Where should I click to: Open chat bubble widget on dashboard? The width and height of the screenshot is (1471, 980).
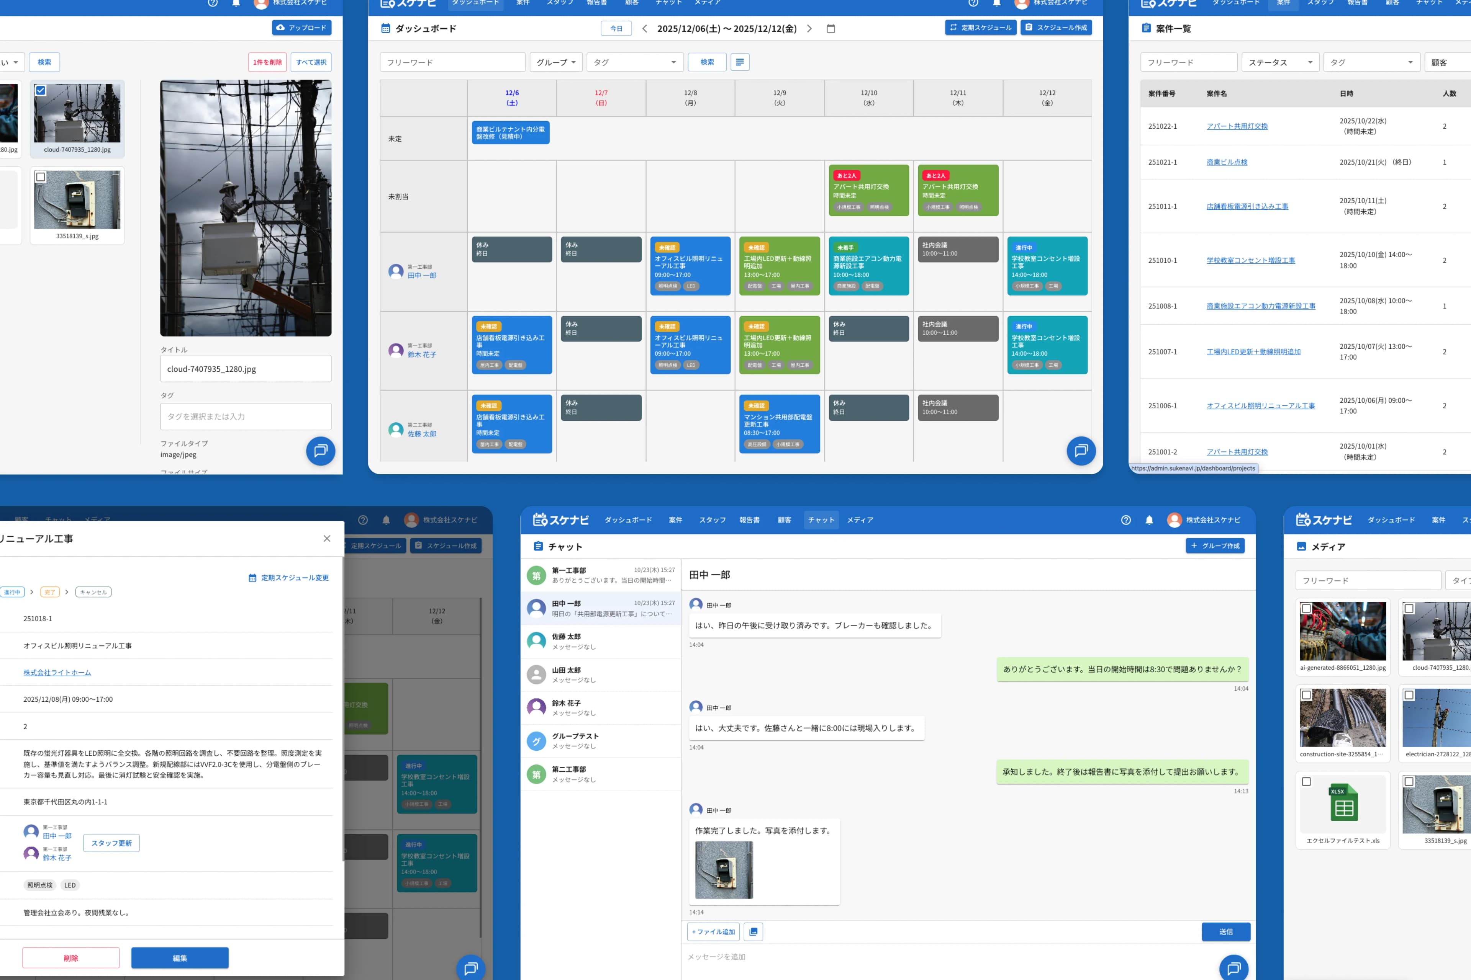(1081, 451)
